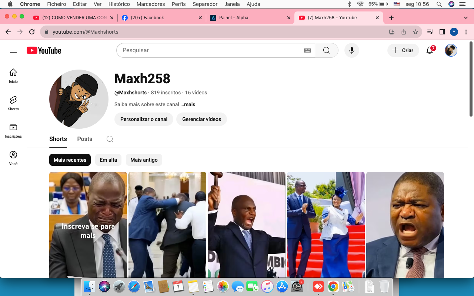The width and height of the screenshot is (474, 296).
Task: Start voice search with the microphone
Action: 352,50
